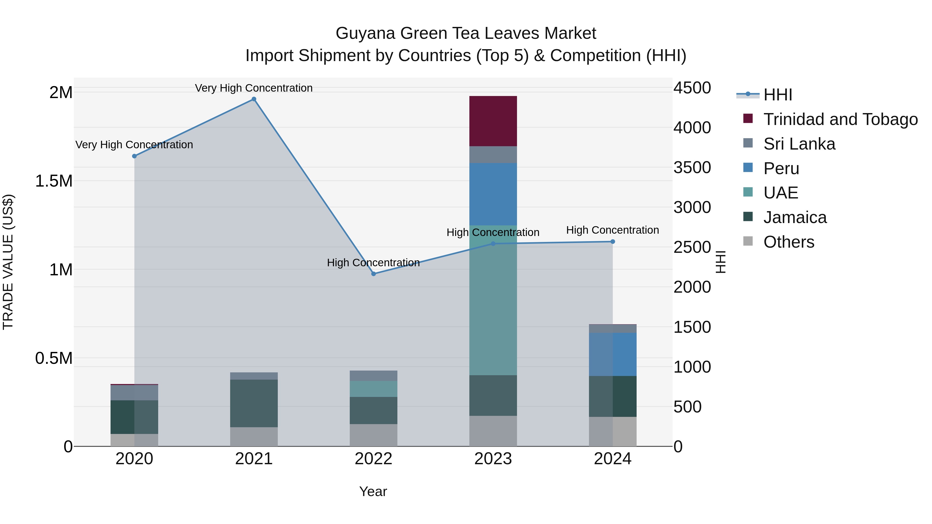Click Very High Concentration label above 2020
Image resolution: width=932 pixels, height=524 pixels.
click(134, 145)
